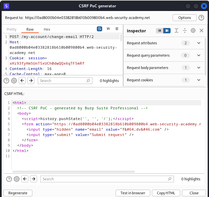The image size is (209, 197).
Task: Switch to the Hex tab
Action: coord(47,29)
